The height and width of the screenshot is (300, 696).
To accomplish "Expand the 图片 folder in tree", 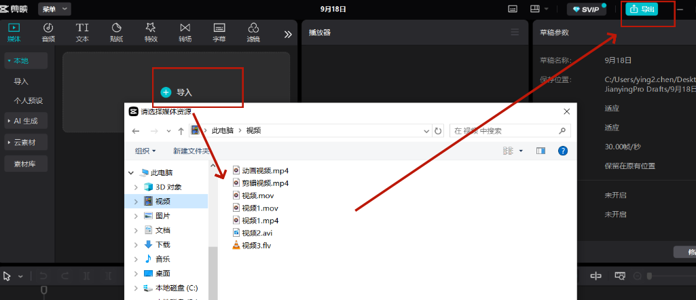I will pyautogui.click(x=136, y=216).
